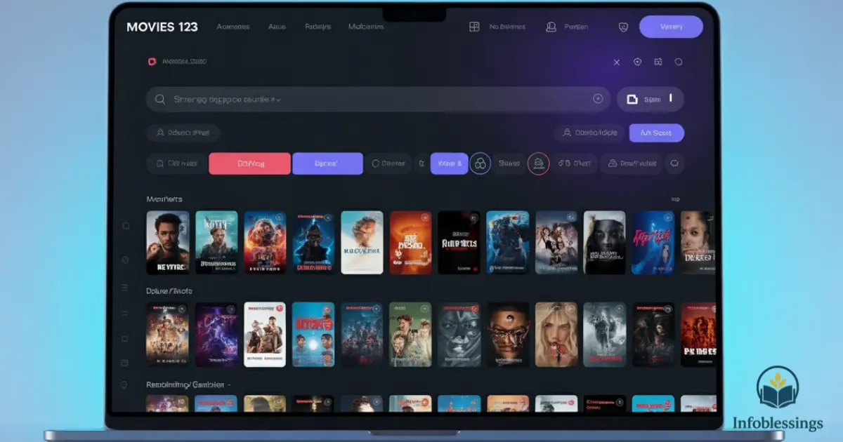
Task: Open the search magnifier icon in the search bar
Action: coord(160,99)
